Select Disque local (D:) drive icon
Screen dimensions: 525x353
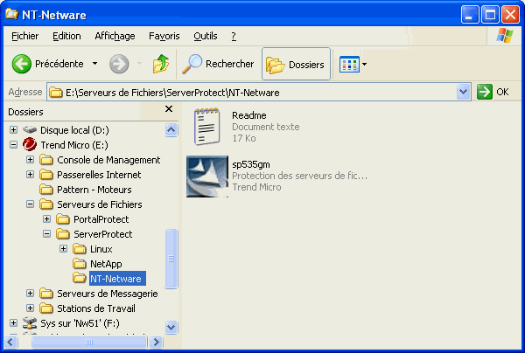(30, 129)
